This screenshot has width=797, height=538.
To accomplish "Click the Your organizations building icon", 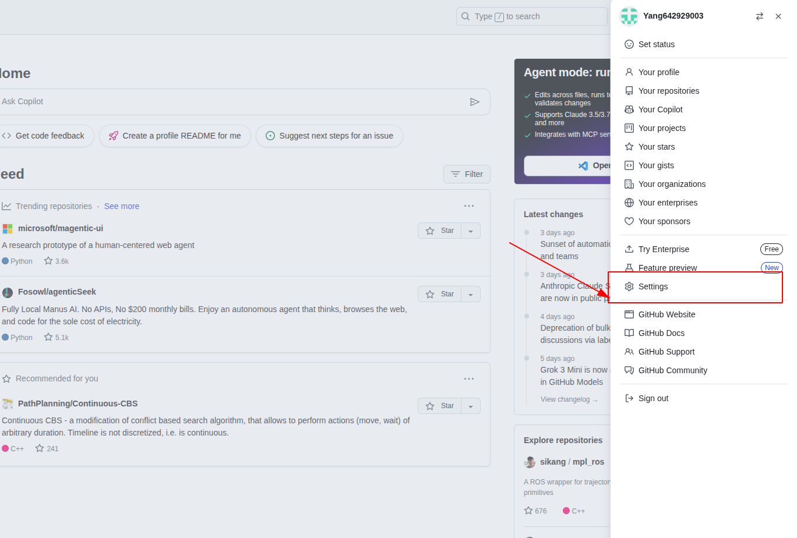I will tap(629, 184).
